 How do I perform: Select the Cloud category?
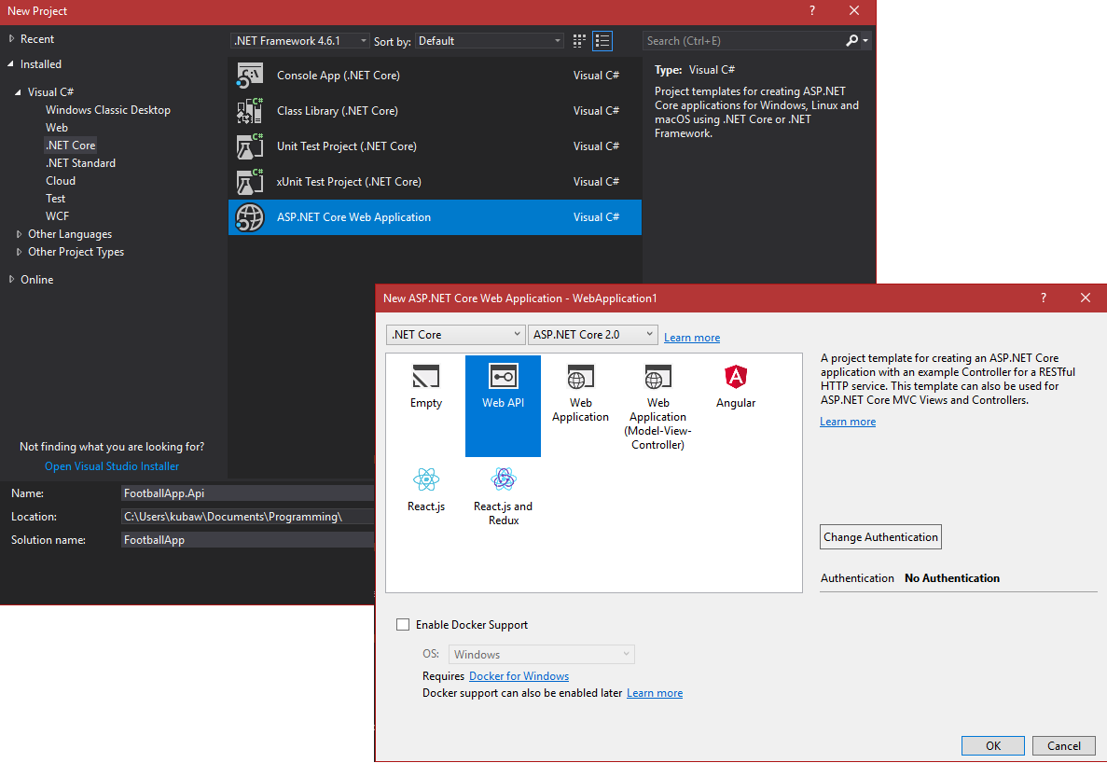coord(61,181)
